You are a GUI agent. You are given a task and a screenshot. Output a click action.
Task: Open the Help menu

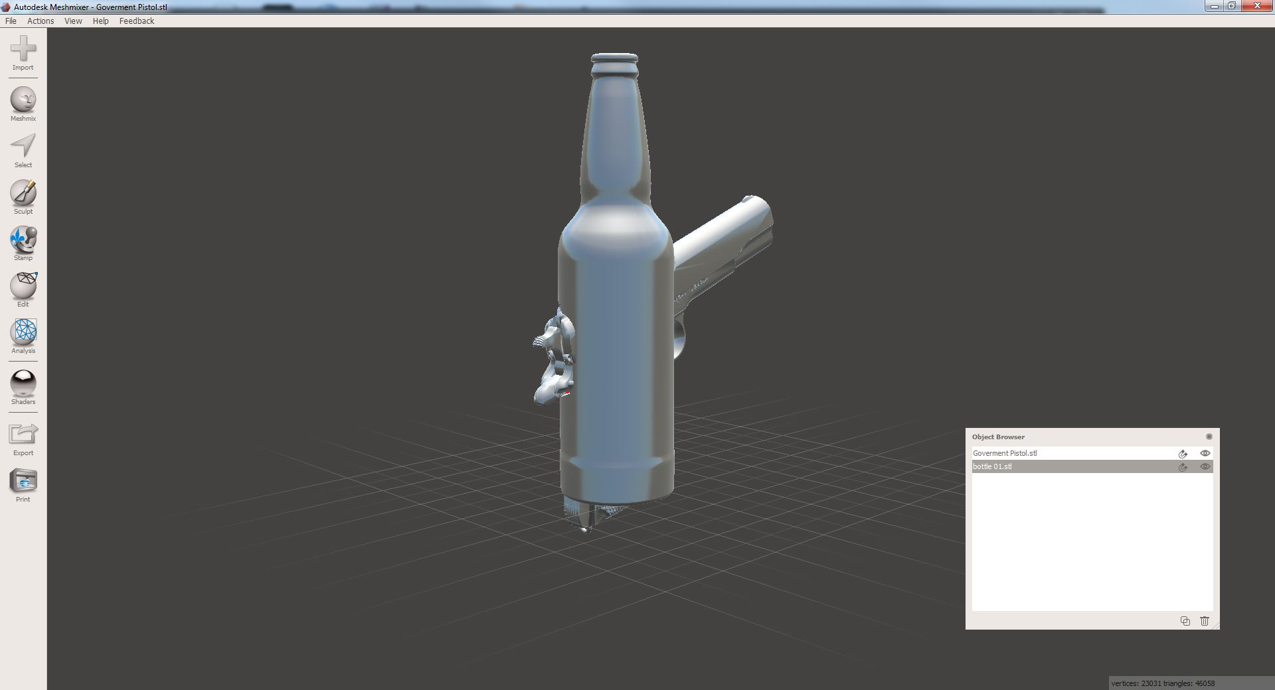[x=100, y=21]
